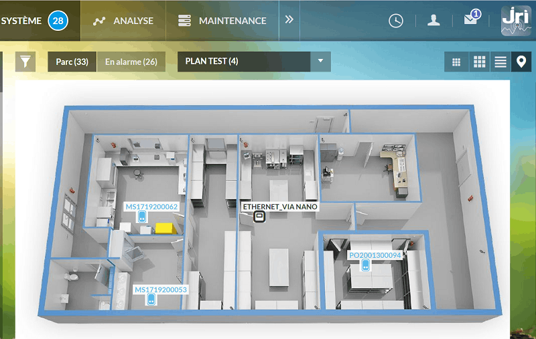
Task: Show all devices with Parc (33)
Action: (72, 62)
